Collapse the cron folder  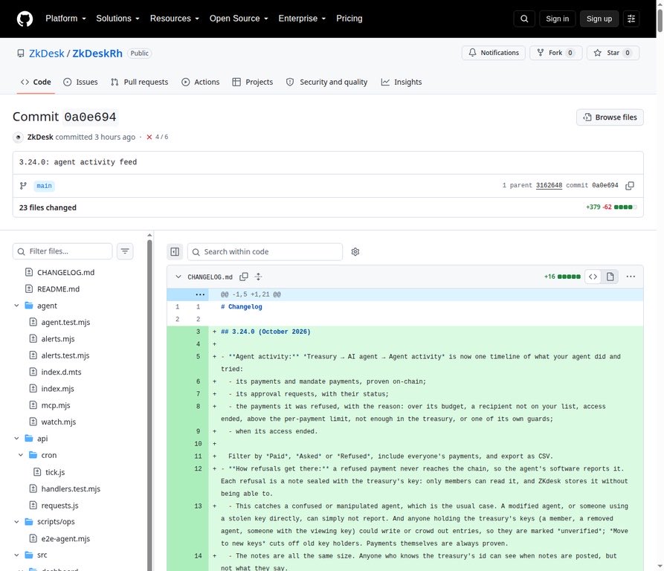pyautogui.click(x=21, y=455)
